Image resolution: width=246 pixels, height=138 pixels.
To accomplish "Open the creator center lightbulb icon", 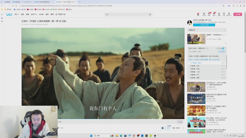I will click(229, 14).
